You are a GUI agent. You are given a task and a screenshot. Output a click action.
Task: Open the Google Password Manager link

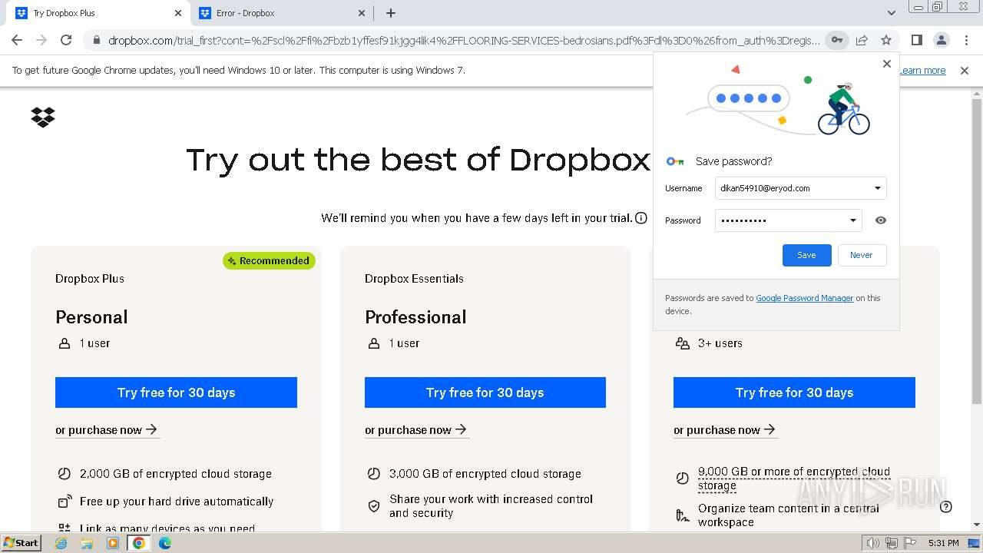804,298
